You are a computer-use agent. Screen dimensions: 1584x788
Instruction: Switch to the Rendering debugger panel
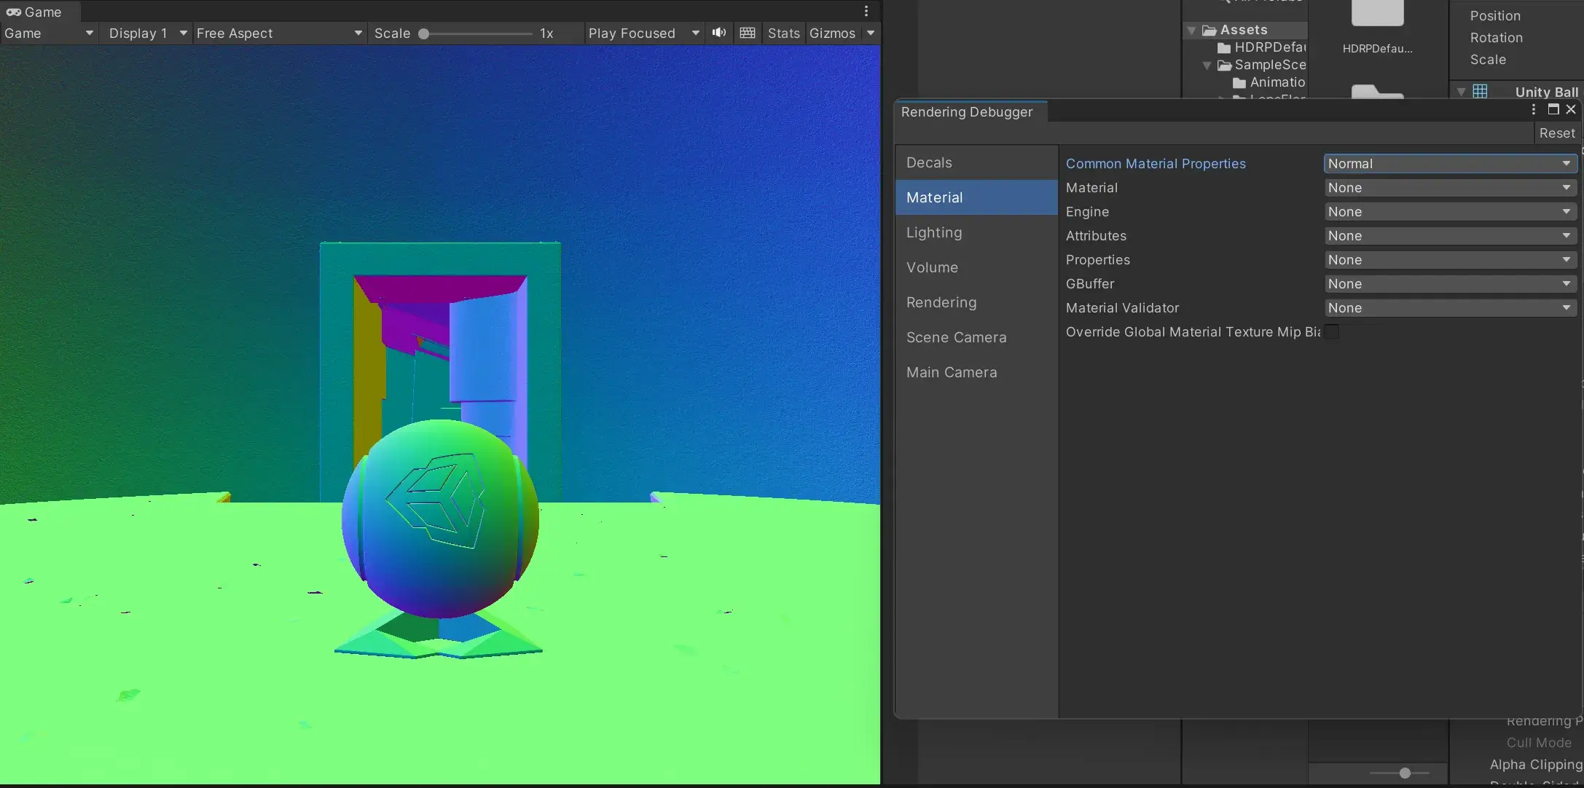click(976, 302)
